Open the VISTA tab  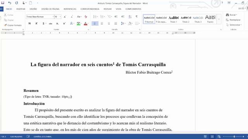tap(118, 9)
